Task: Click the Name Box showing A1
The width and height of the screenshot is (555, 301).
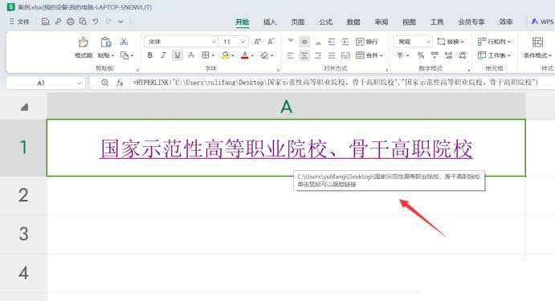Action: (45, 83)
